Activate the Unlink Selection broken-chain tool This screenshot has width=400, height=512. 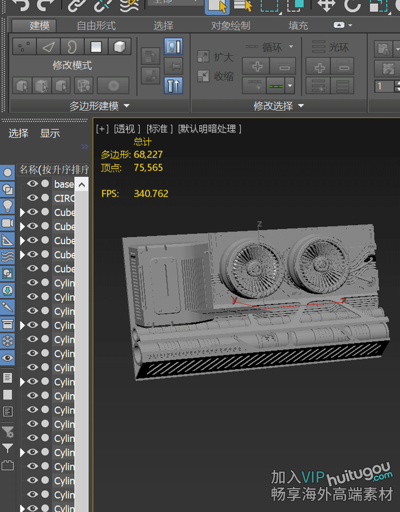pos(102,5)
